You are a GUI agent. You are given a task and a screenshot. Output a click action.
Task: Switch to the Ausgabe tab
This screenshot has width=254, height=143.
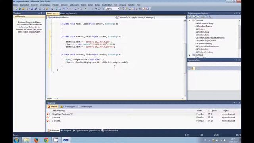click(66, 131)
